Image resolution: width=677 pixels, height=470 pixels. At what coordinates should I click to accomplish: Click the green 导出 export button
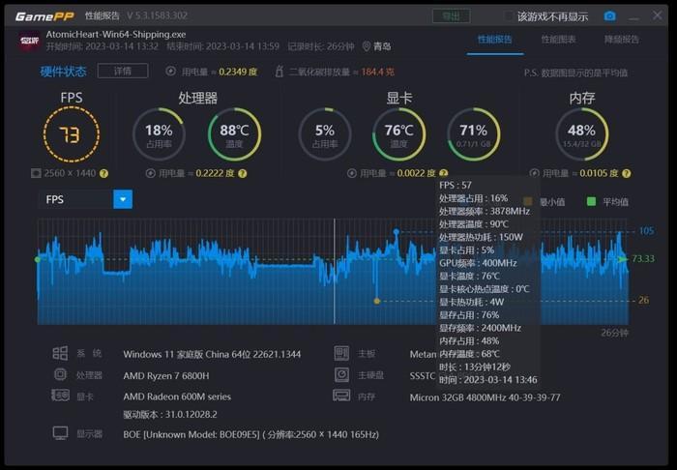coord(452,16)
